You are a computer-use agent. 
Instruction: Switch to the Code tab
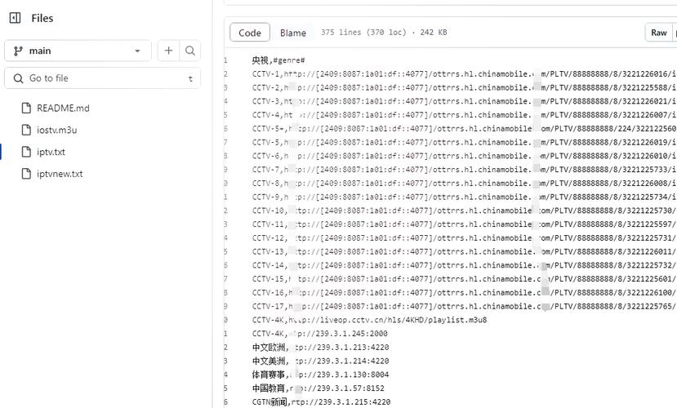point(250,33)
